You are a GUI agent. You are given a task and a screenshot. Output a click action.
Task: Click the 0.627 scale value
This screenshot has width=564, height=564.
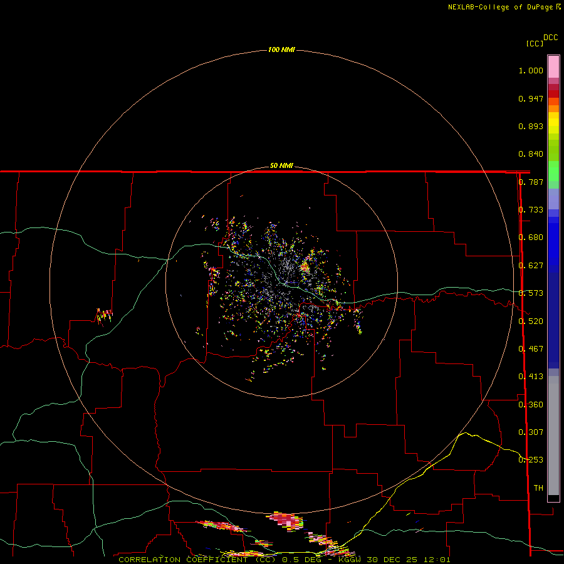pos(531,266)
